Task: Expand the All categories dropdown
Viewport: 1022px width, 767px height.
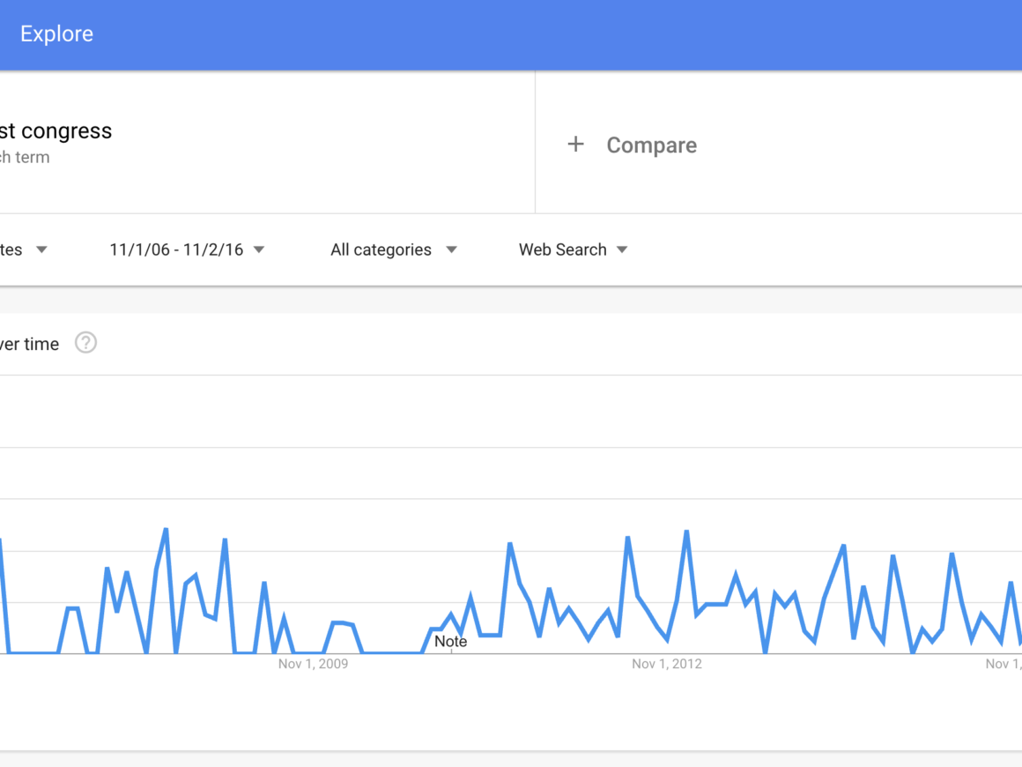Action: (381, 249)
